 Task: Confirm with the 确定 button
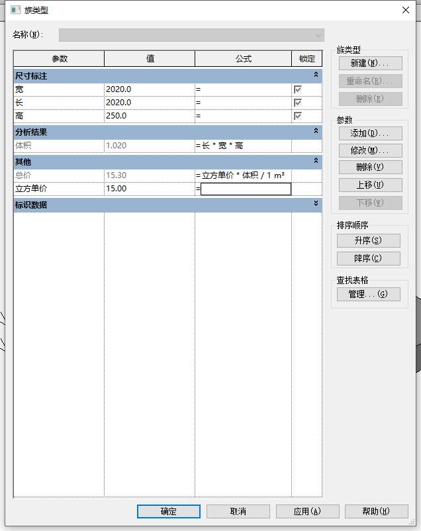(x=169, y=511)
